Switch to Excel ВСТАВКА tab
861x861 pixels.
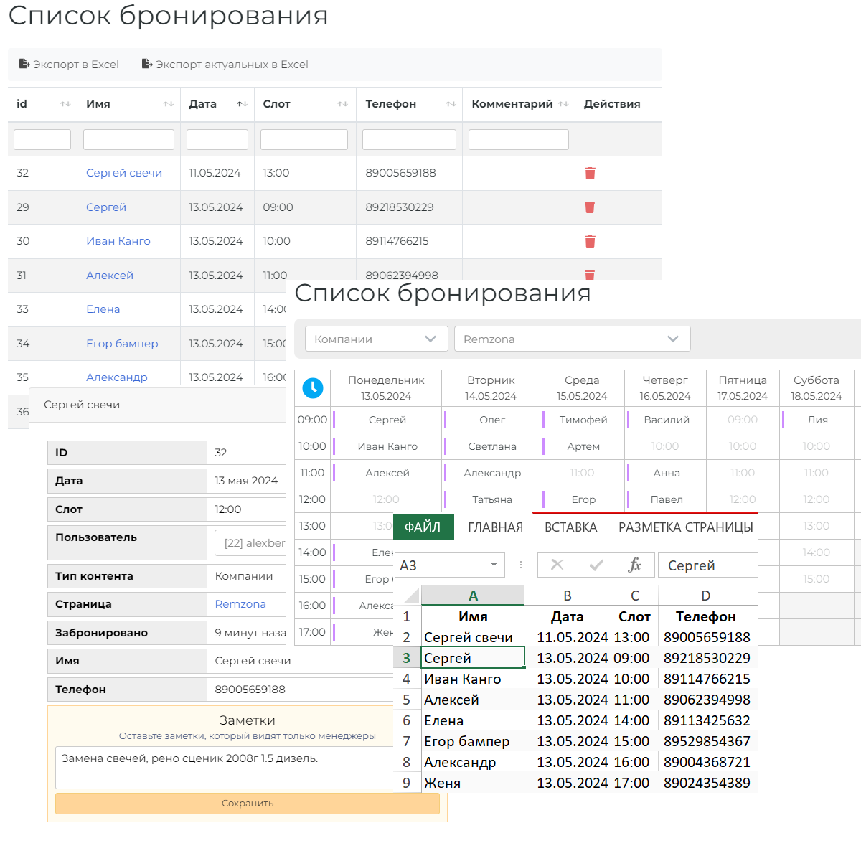(571, 527)
